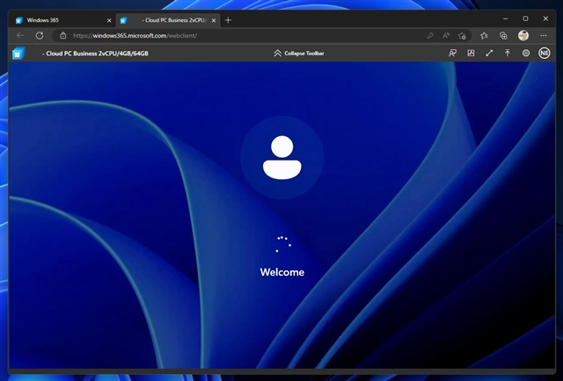This screenshot has width=563, height=381.
Task: Click the upload files arrow icon
Action: (508, 53)
